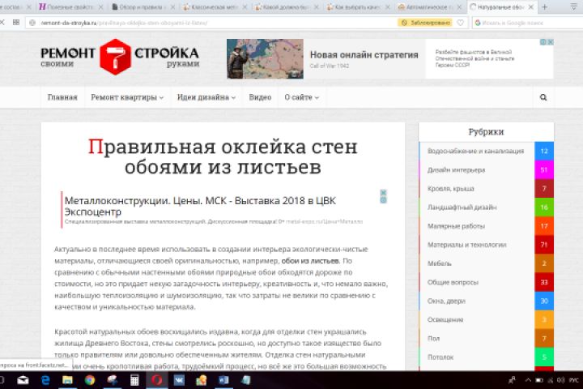
Task: Expand the Ремонт квартиры dropdown menu
Action: [127, 97]
